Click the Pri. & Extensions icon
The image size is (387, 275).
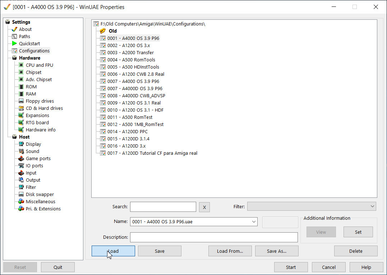click(21, 209)
